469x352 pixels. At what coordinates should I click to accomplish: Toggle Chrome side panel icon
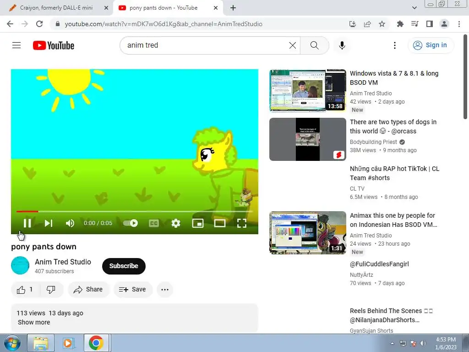pos(430,24)
